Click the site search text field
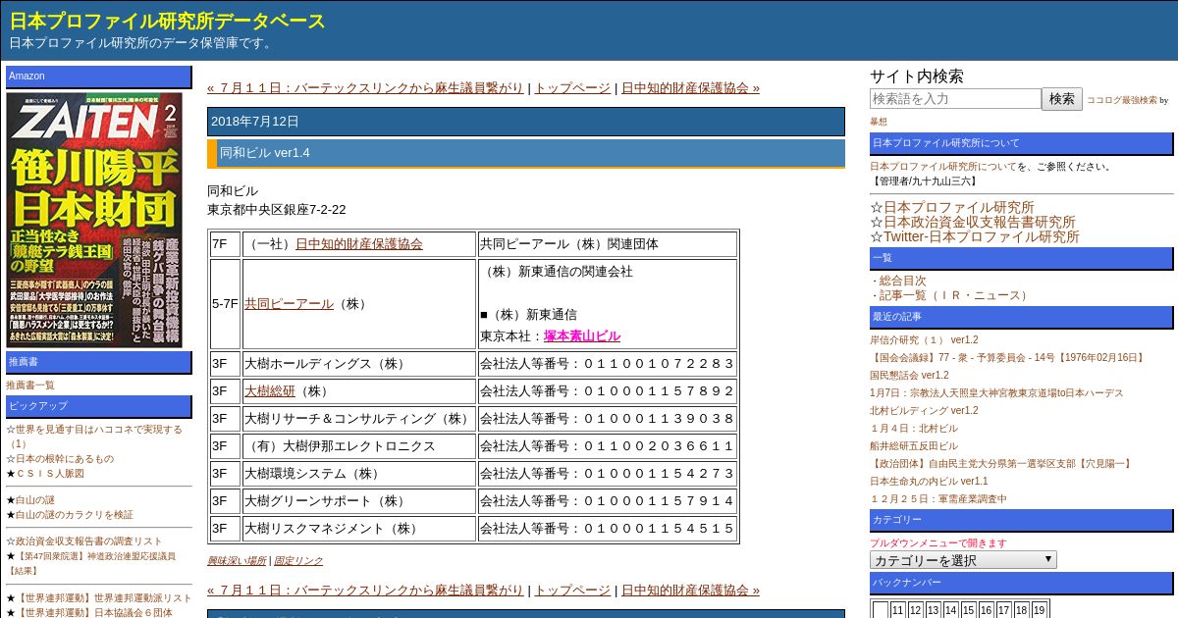The image size is (1178, 618). [x=955, y=99]
